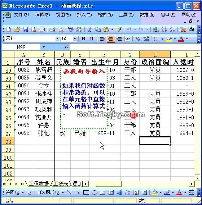
Task: Open the 数据(D) menu
Action: (147, 15)
